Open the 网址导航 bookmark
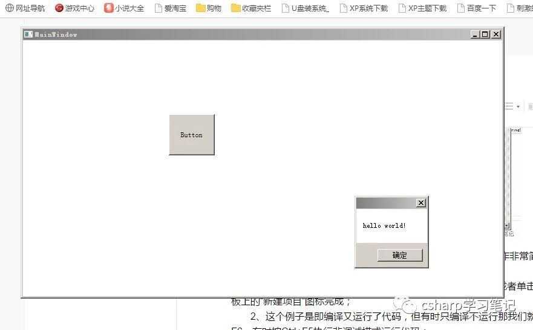Viewport: 533px width, 330px height. tap(25, 8)
